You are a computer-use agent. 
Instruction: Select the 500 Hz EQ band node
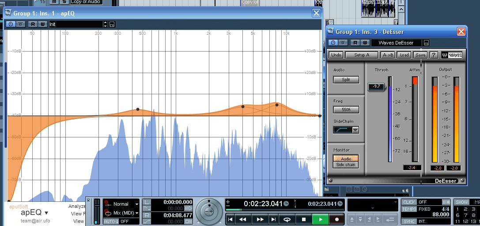coord(138,109)
